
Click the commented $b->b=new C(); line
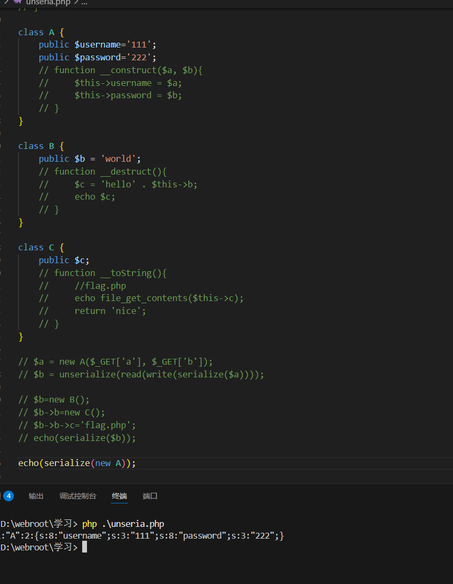(x=62, y=412)
